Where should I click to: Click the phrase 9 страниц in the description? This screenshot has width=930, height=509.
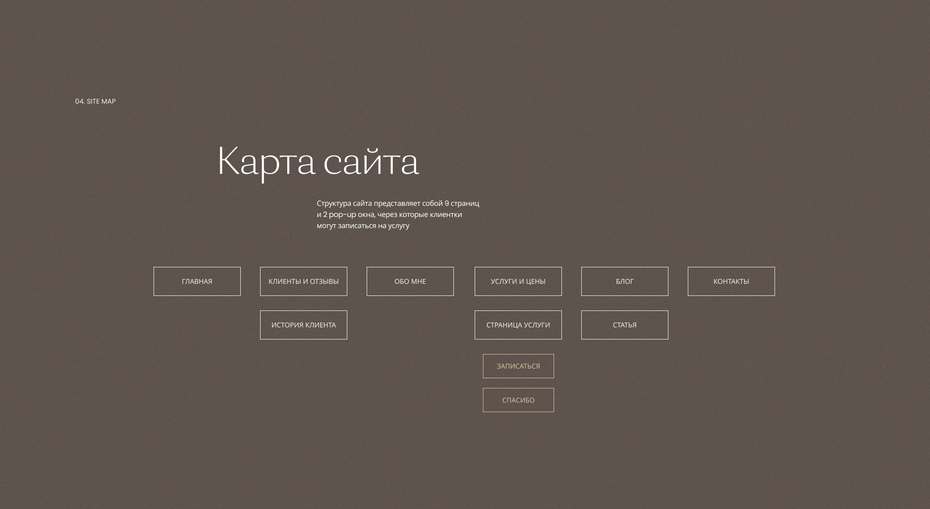point(462,203)
